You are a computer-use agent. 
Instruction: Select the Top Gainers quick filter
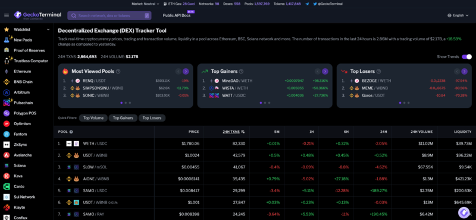point(123,118)
